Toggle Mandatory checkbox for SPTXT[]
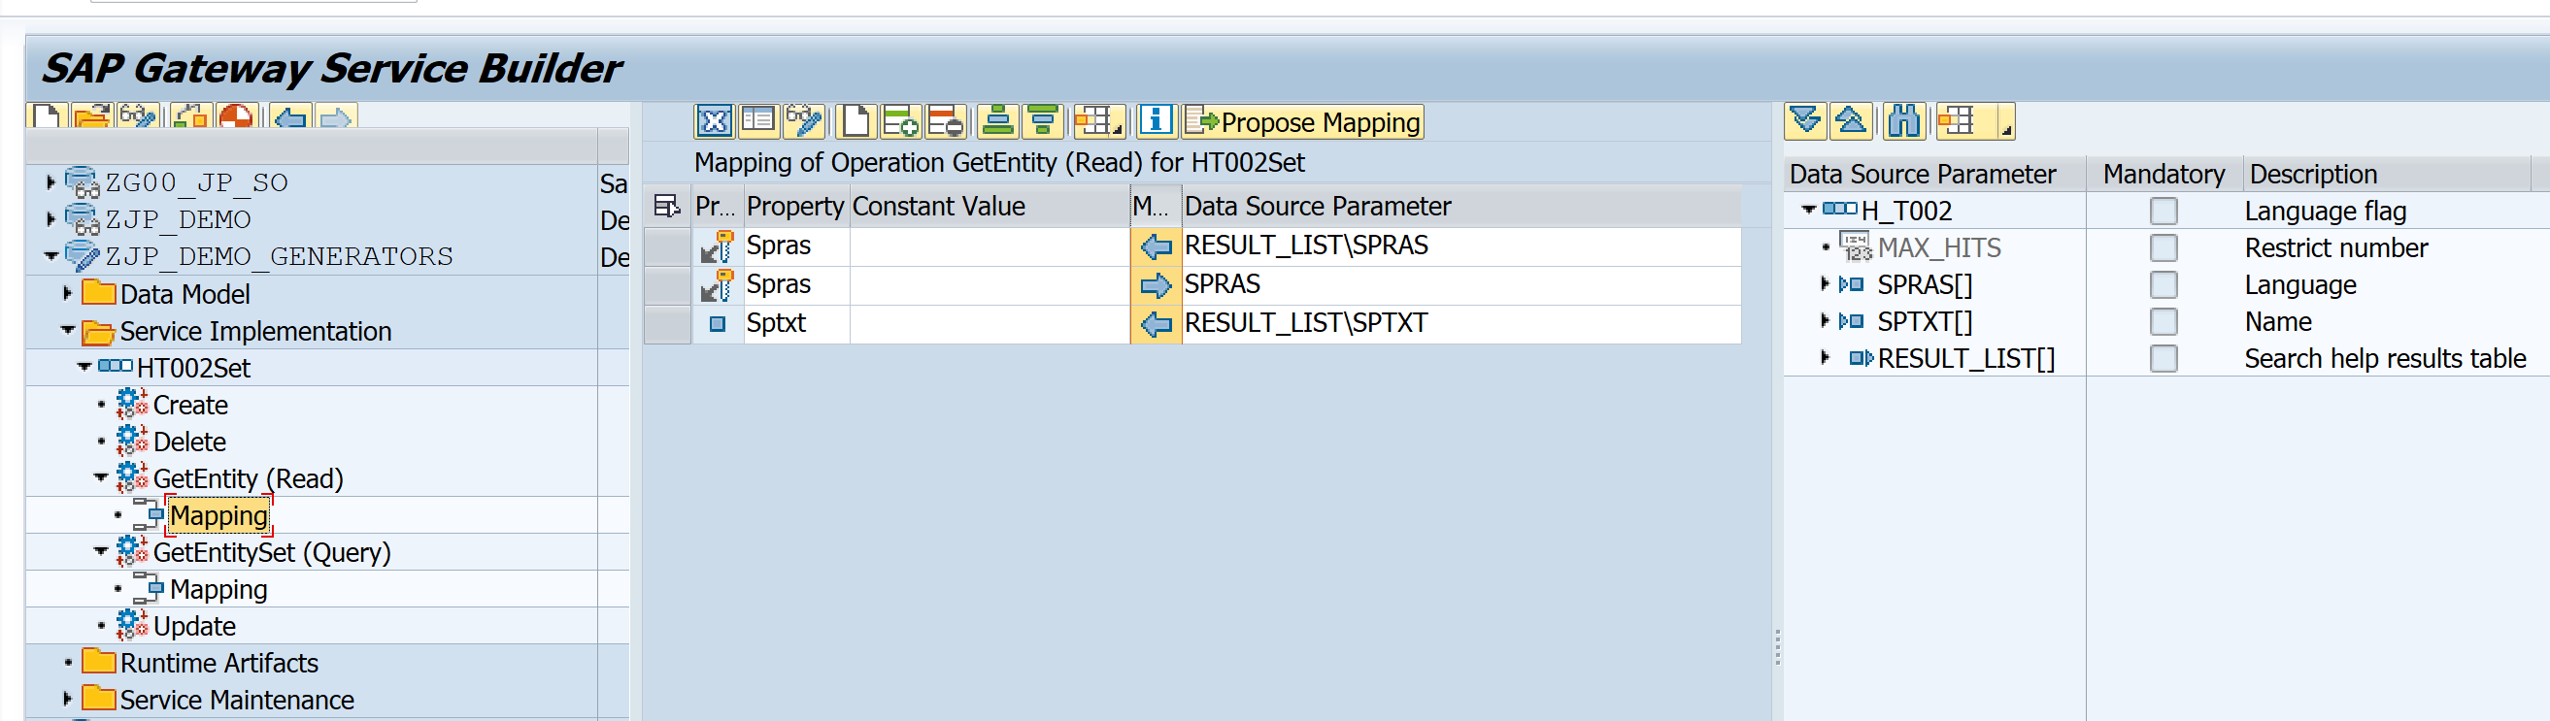This screenshot has width=2550, height=721. pos(2164,321)
